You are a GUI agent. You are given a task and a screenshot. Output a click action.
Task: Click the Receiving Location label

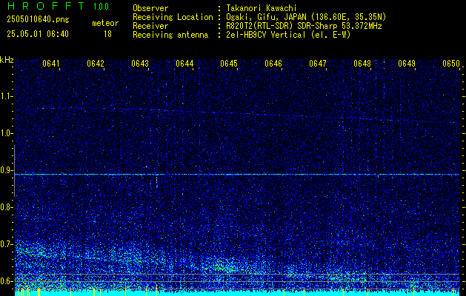coord(173,17)
